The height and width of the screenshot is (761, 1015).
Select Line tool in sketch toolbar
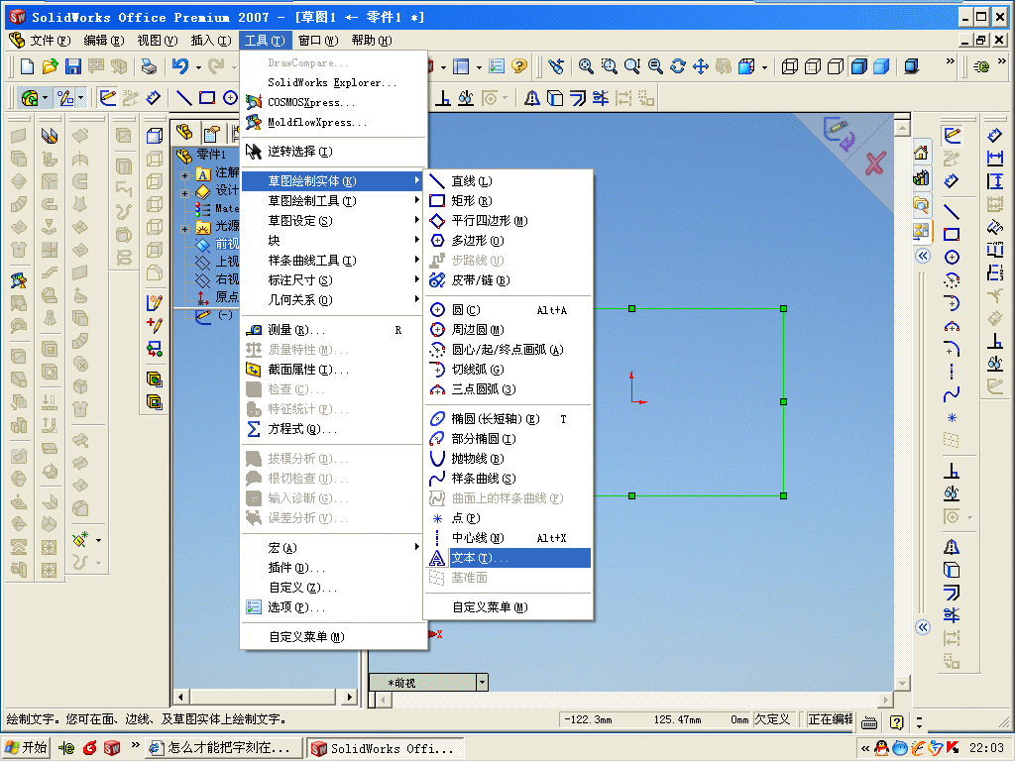183,98
